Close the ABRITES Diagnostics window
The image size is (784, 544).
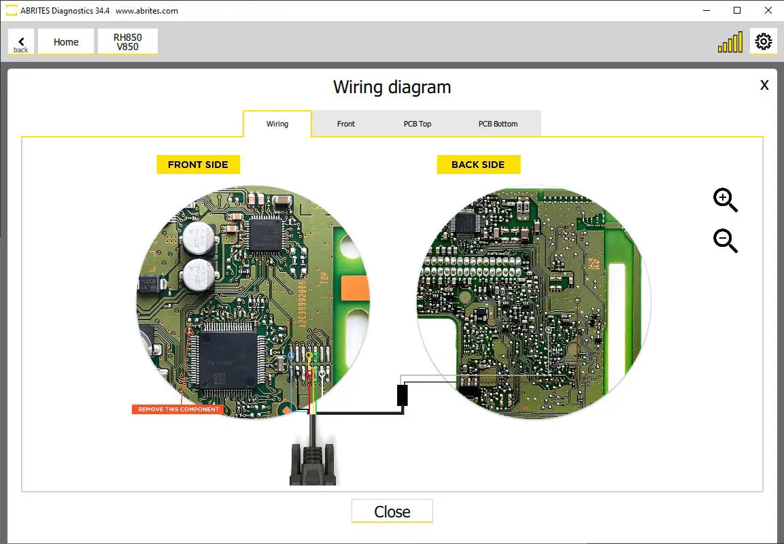(768, 10)
